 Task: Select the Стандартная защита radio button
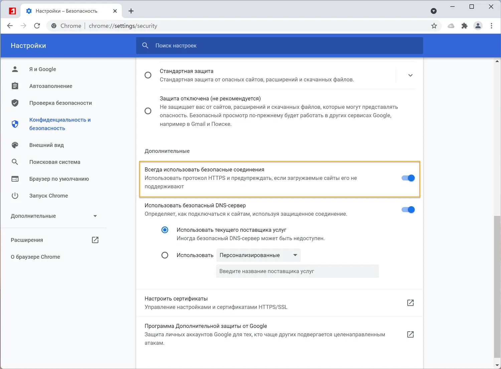[x=148, y=75]
